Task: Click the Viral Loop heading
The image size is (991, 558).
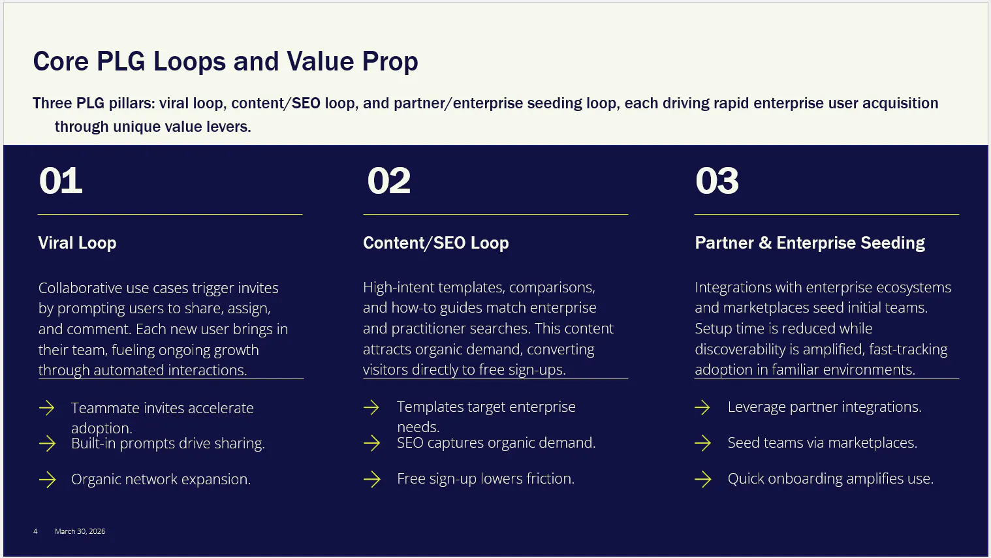Action: coord(77,243)
